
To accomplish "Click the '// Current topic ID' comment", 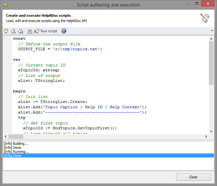I will coord(42,65).
